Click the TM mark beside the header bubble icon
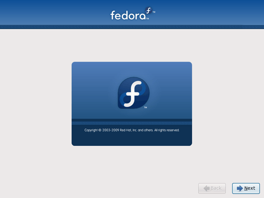264x198 pixels. [154, 12]
